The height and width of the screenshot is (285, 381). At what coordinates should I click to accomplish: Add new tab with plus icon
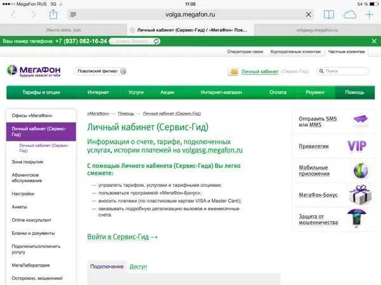[370, 15]
